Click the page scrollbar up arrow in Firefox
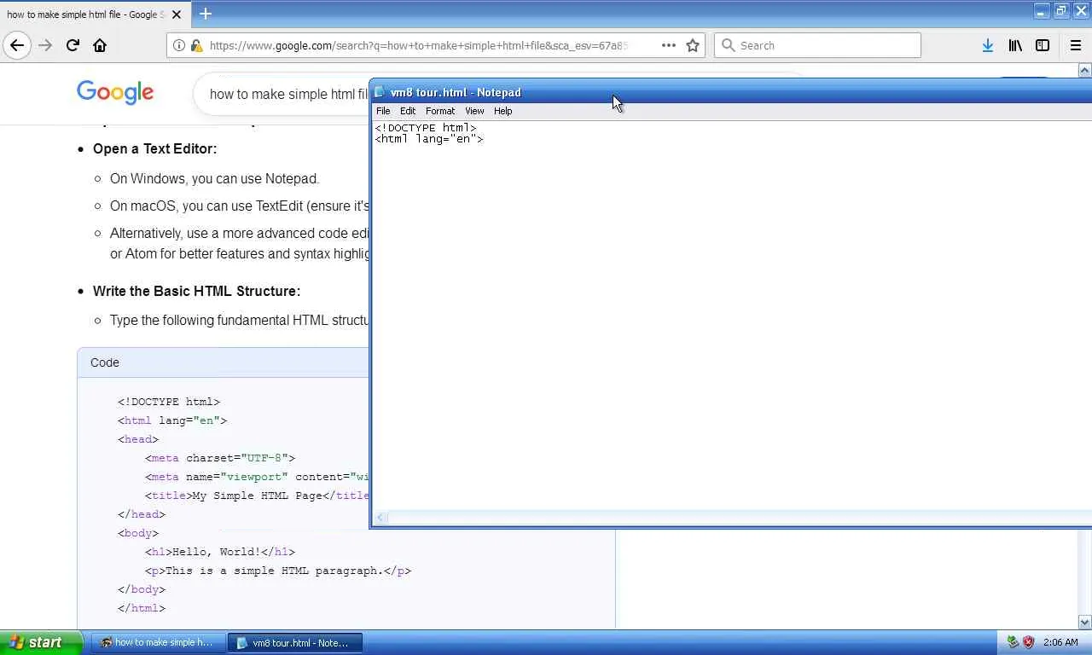1092x655 pixels. coord(1085,70)
